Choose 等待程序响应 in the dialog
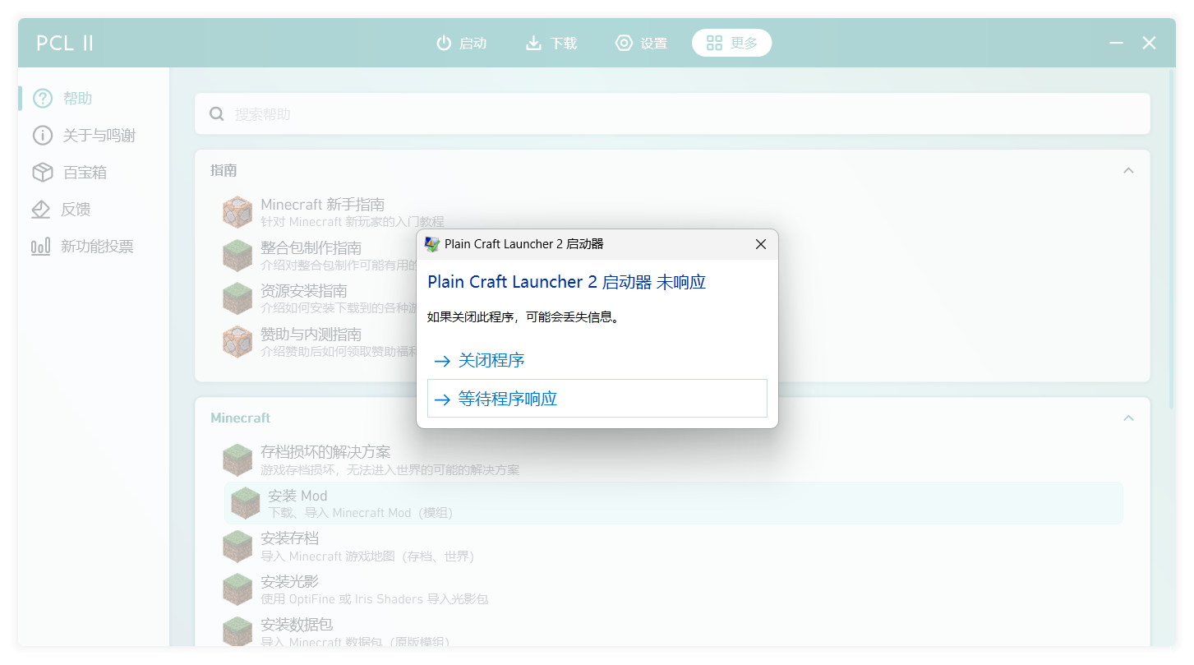This screenshot has width=1194, height=665. pos(597,399)
